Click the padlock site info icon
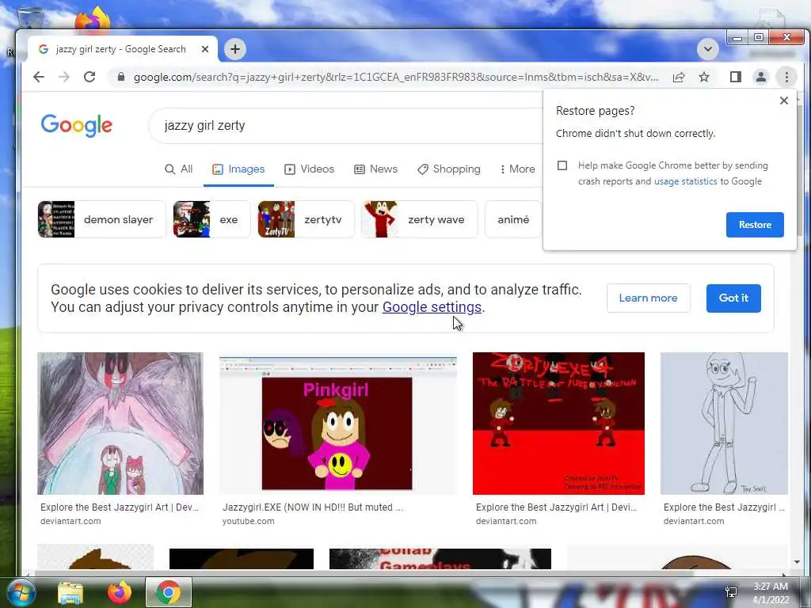This screenshot has width=811, height=608. tap(121, 77)
